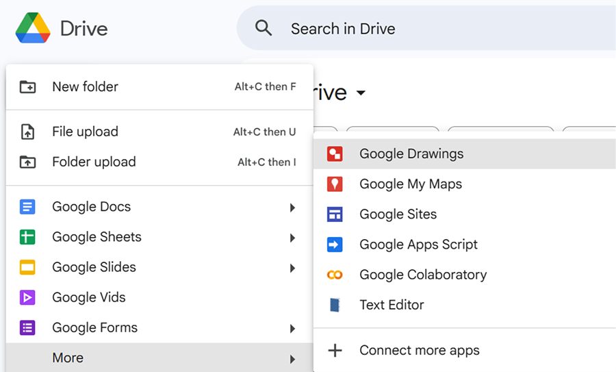Click the red Google Drawings icon
This screenshot has height=372, width=616.
pyautogui.click(x=335, y=154)
